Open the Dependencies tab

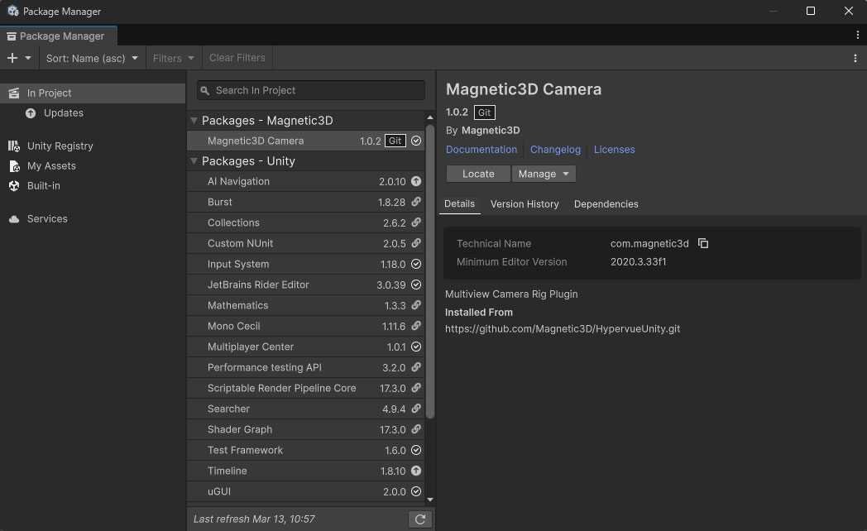point(606,203)
